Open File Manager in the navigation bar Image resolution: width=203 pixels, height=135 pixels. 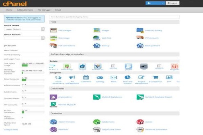[x=44, y=10]
